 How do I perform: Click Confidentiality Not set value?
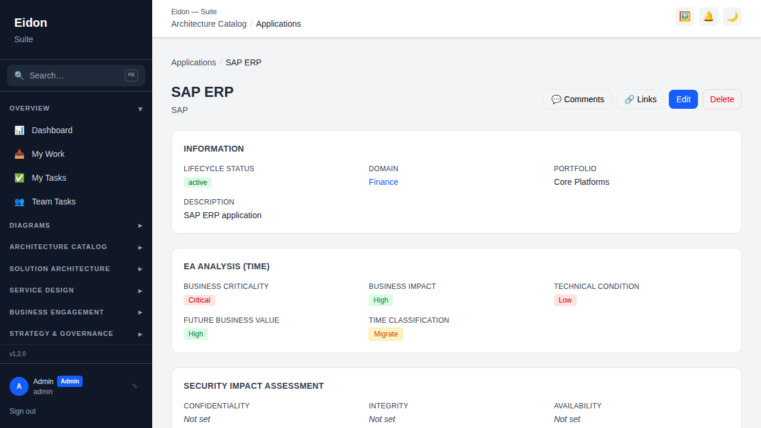[x=197, y=419]
